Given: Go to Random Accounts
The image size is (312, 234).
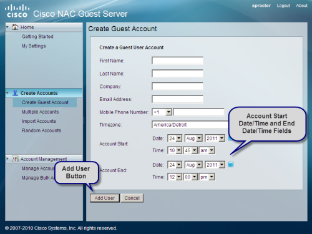Looking at the screenshot, I should coord(41,130).
